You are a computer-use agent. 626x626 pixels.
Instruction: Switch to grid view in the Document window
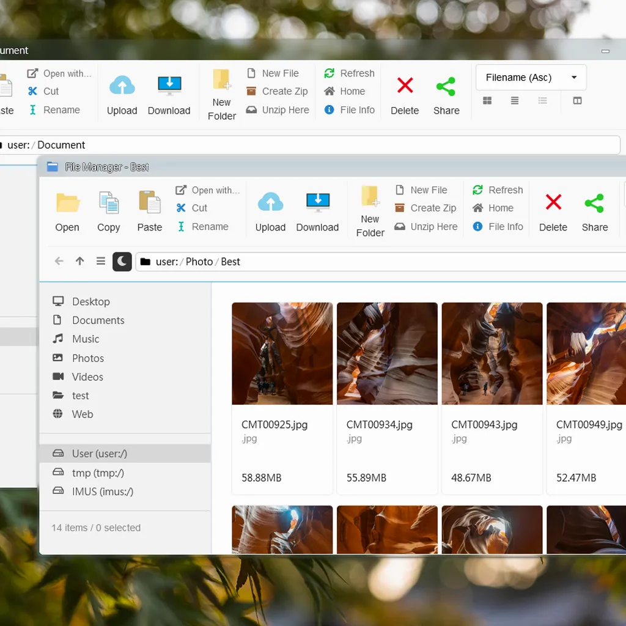click(x=487, y=101)
